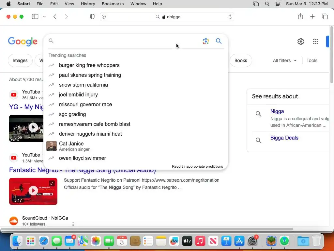Expand the sidebar tab group dropdown arrow
Image resolution: width=334 pixels, height=251 pixels.
coord(44,17)
